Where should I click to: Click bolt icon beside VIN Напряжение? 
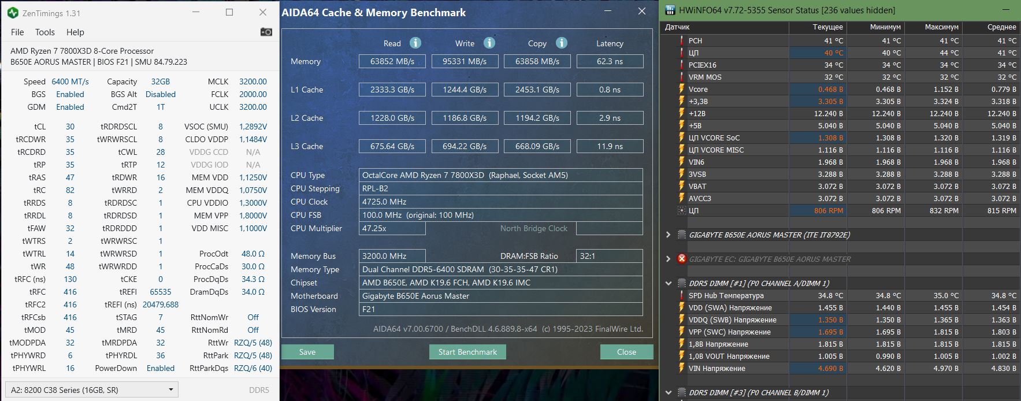682,368
